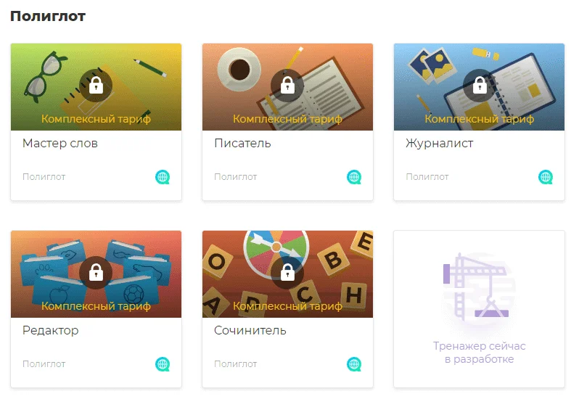The image size is (571, 399).
Task: Click the globe icon on Редактор card
Action: click(x=163, y=364)
